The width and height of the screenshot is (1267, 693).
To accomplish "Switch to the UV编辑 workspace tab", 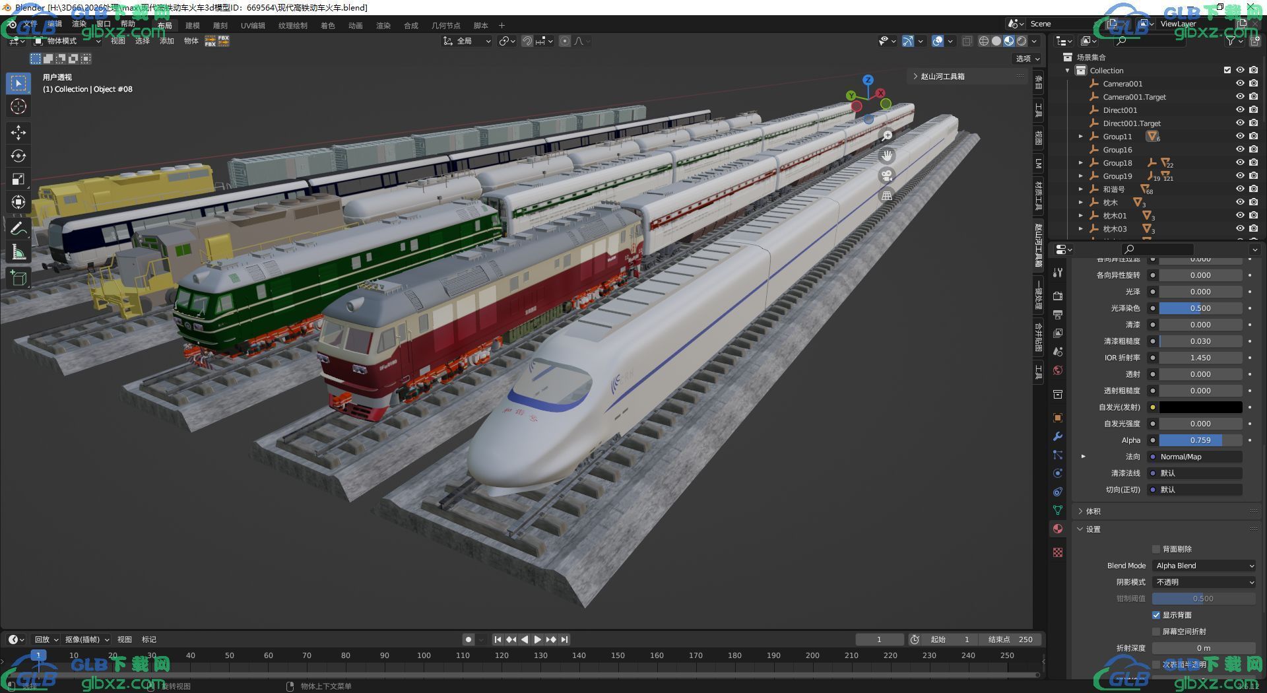I will (x=253, y=26).
